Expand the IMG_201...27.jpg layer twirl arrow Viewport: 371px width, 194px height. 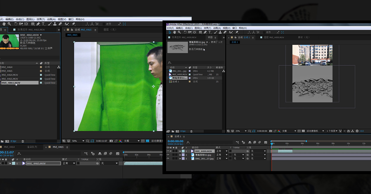click(180, 159)
